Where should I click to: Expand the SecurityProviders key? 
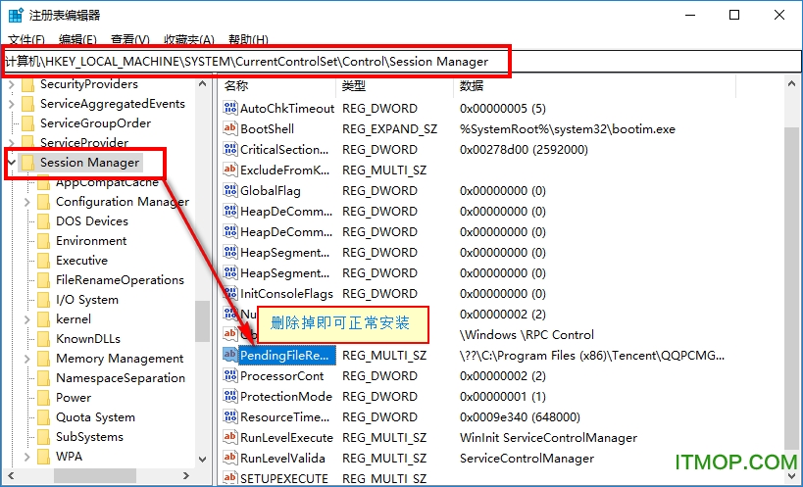[11, 84]
